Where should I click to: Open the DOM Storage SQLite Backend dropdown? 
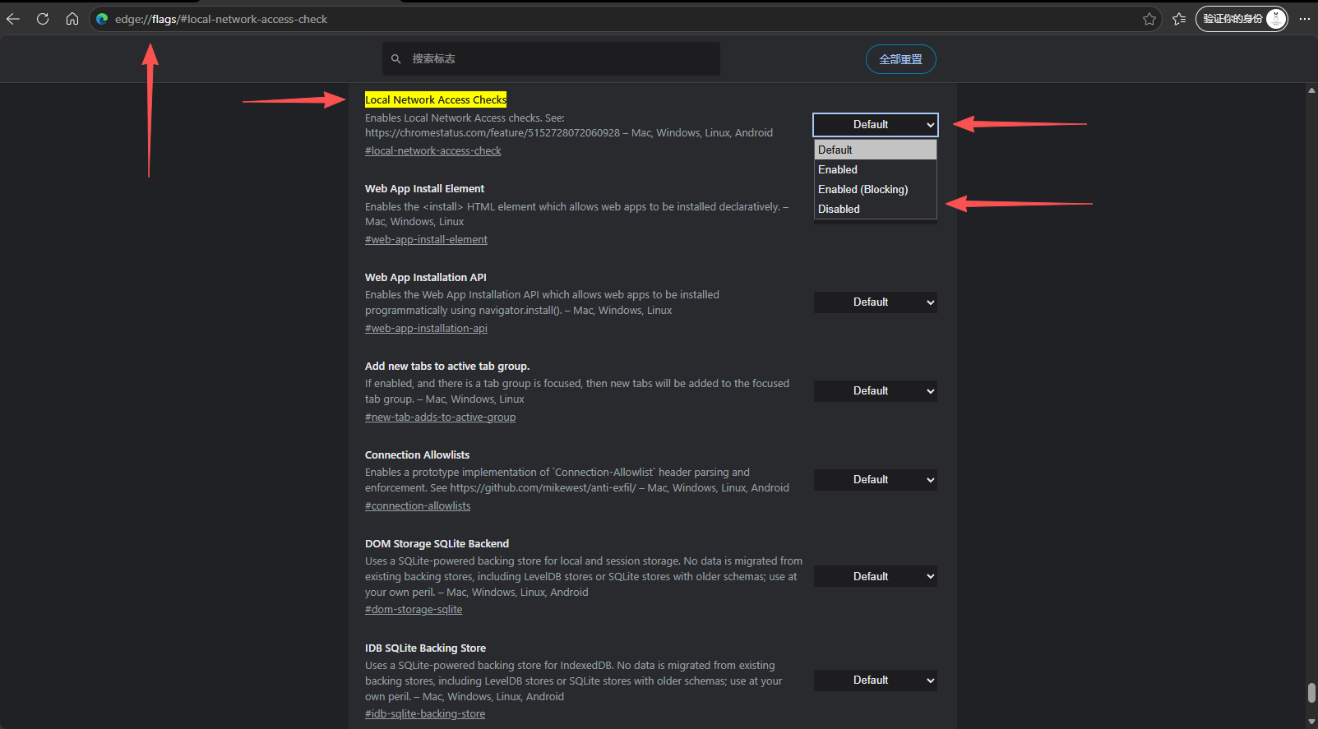[x=875, y=577]
